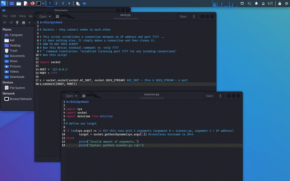Select the Documents folder taskbar item
The height and width of the screenshot is (181, 290).
pyautogui.click(x=84, y=3)
